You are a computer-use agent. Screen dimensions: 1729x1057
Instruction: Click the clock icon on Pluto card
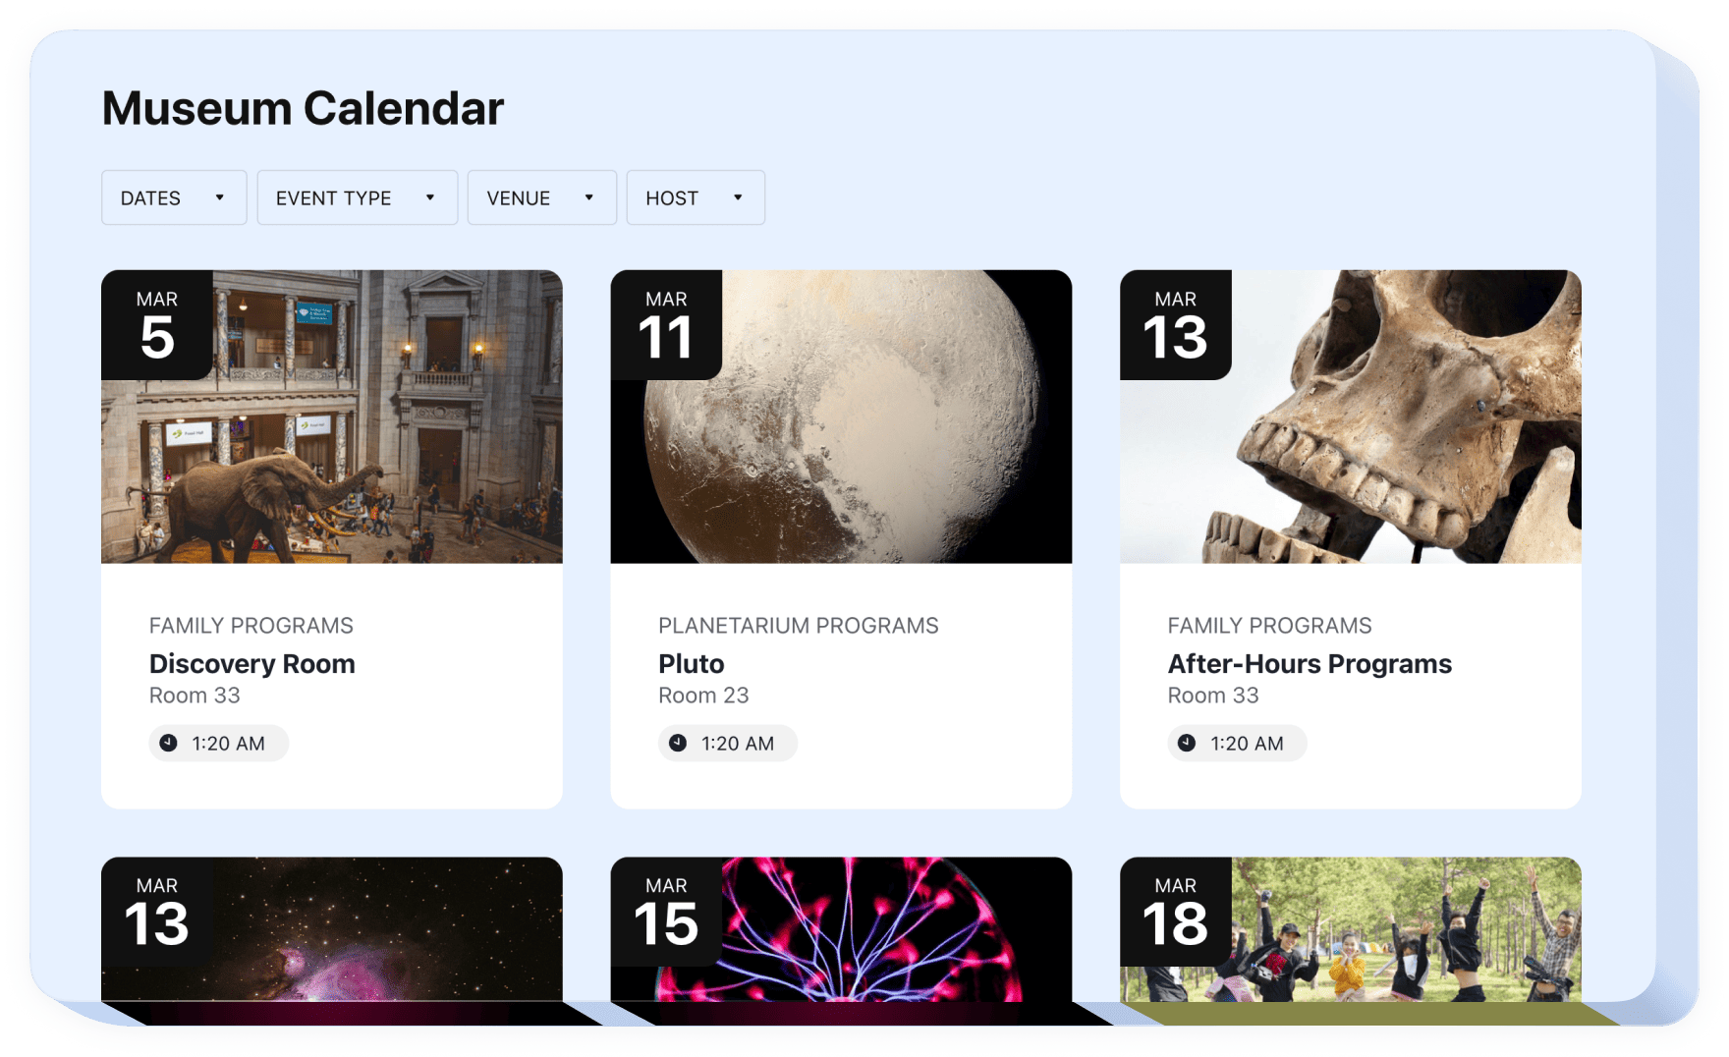tap(678, 743)
